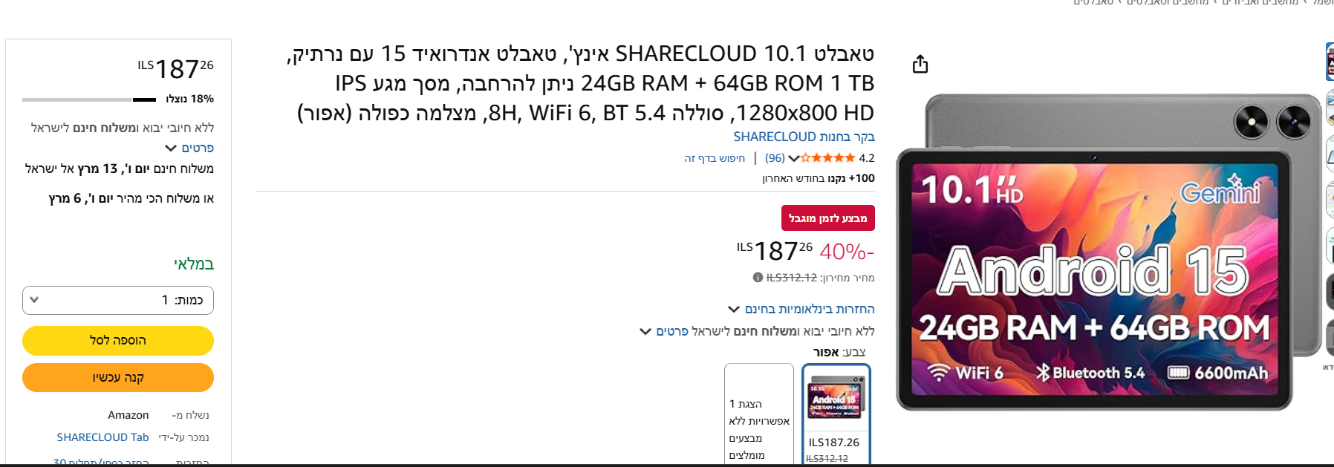Open the SHARECLOUD Tab seller link
Screen dimensions: 1334x467
click(103, 437)
